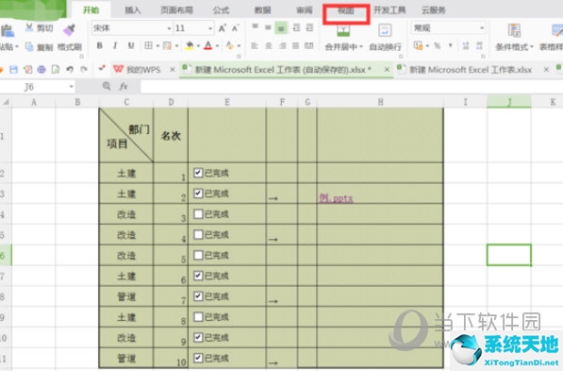Viewport: 563px width, 371px height.
Task: Uncheck the checkbox in row 3
Action: [x=198, y=194]
